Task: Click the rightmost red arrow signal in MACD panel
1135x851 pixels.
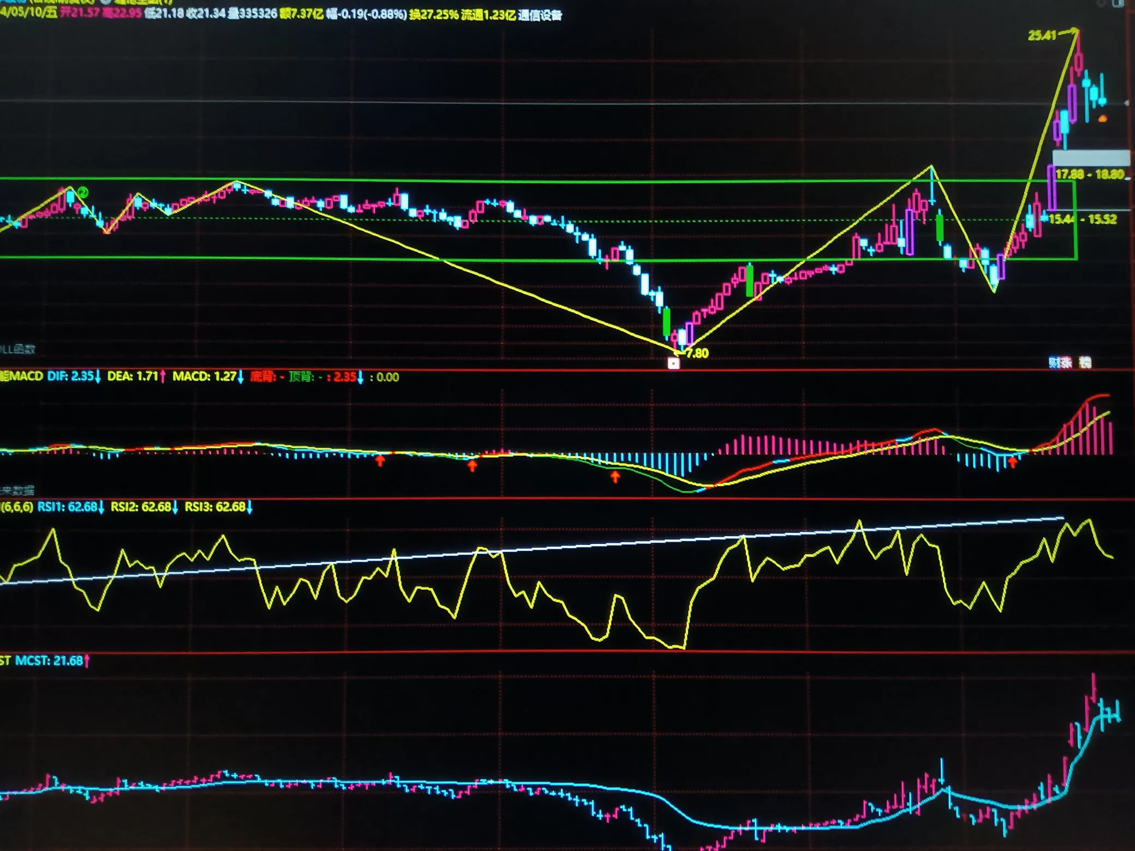Action: point(1013,463)
